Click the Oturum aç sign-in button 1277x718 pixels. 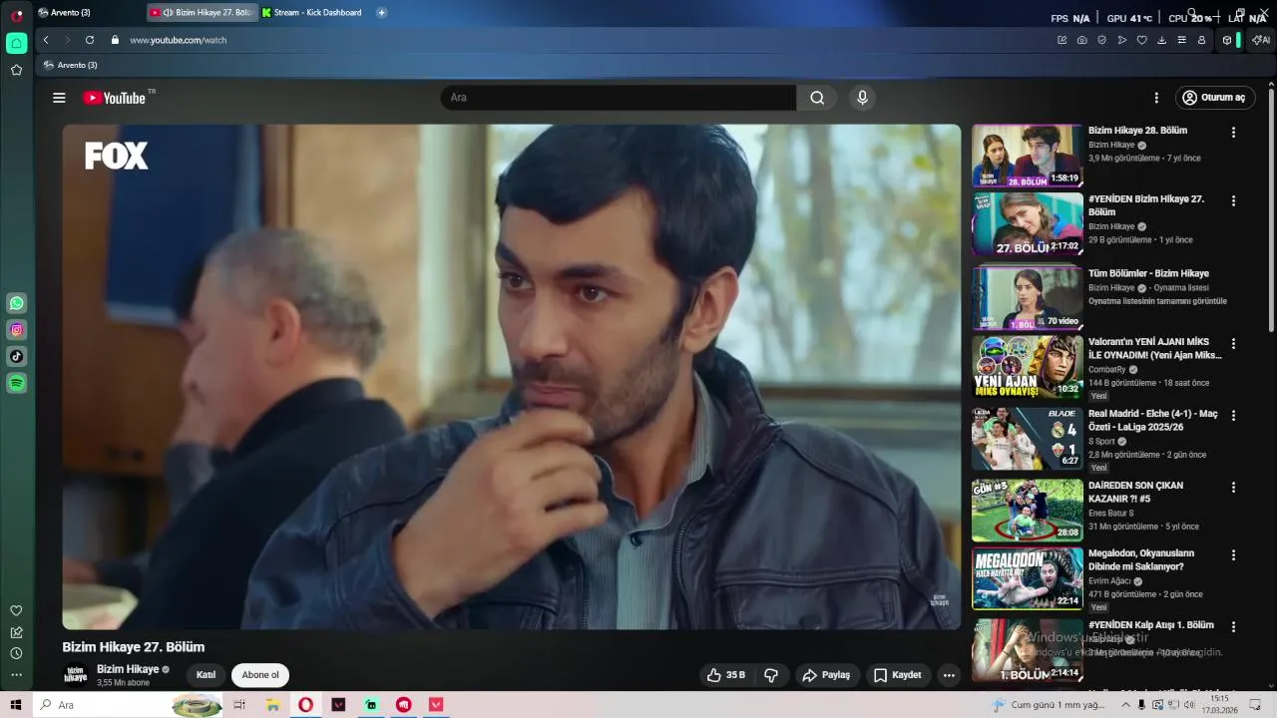[x=1215, y=98]
